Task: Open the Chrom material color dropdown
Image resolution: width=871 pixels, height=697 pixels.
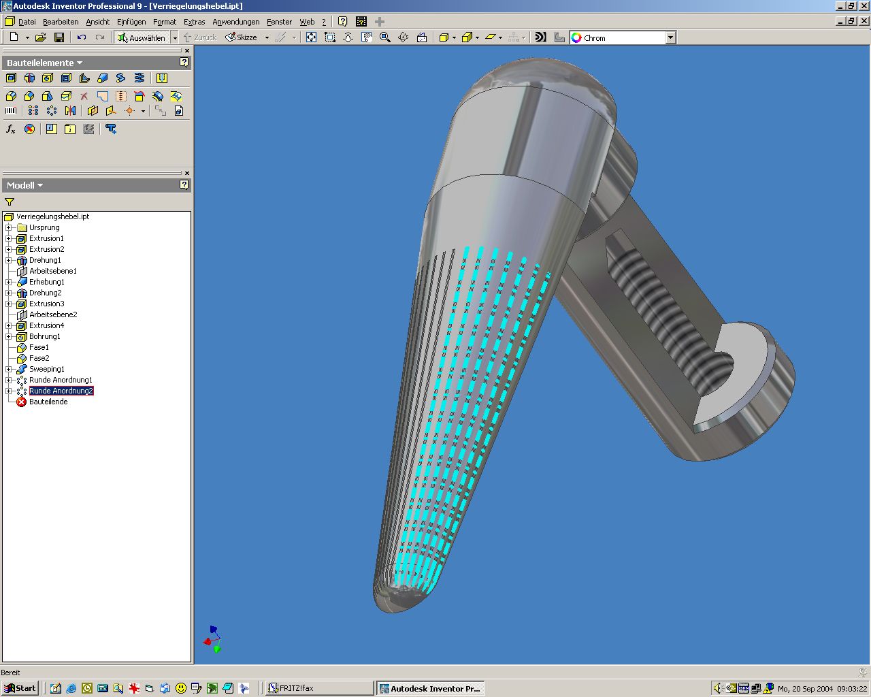Action: click(x=670, y=38)
